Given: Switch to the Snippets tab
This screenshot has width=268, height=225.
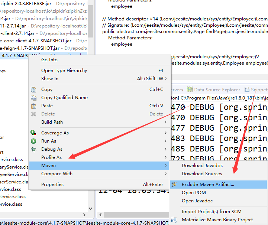Looking at the screenshot, I should [256, 89].
